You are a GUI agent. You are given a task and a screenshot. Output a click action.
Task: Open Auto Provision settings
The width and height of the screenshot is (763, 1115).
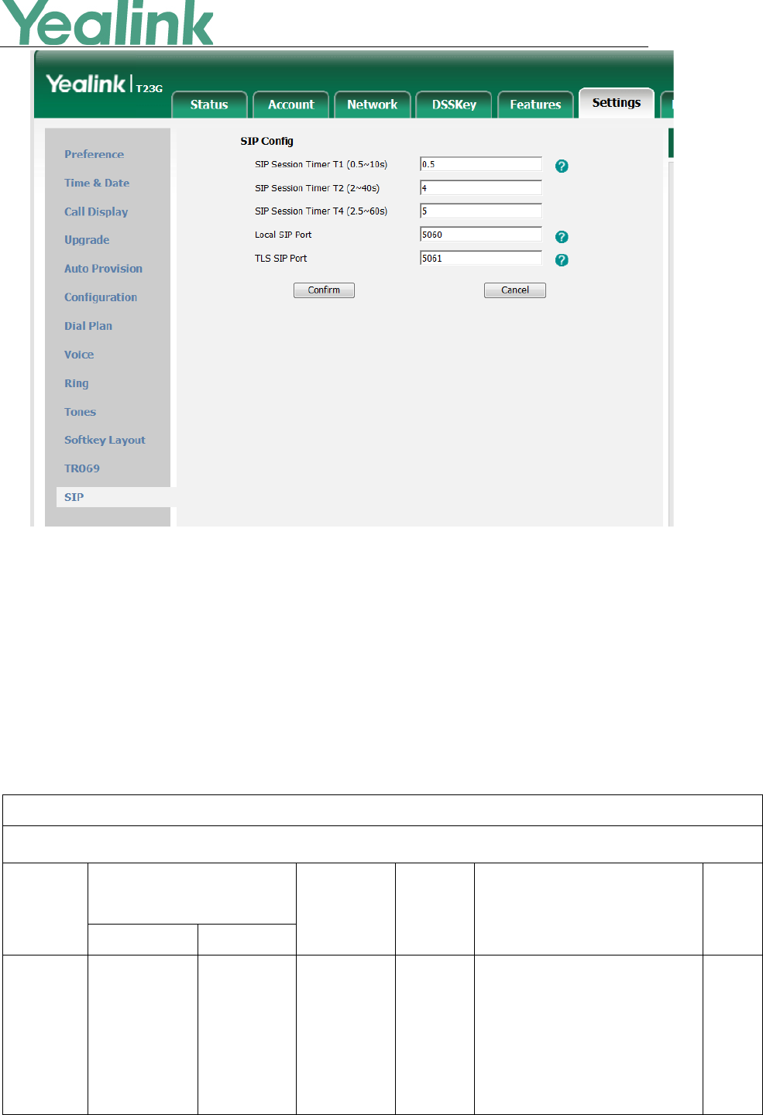pos(103,269)
